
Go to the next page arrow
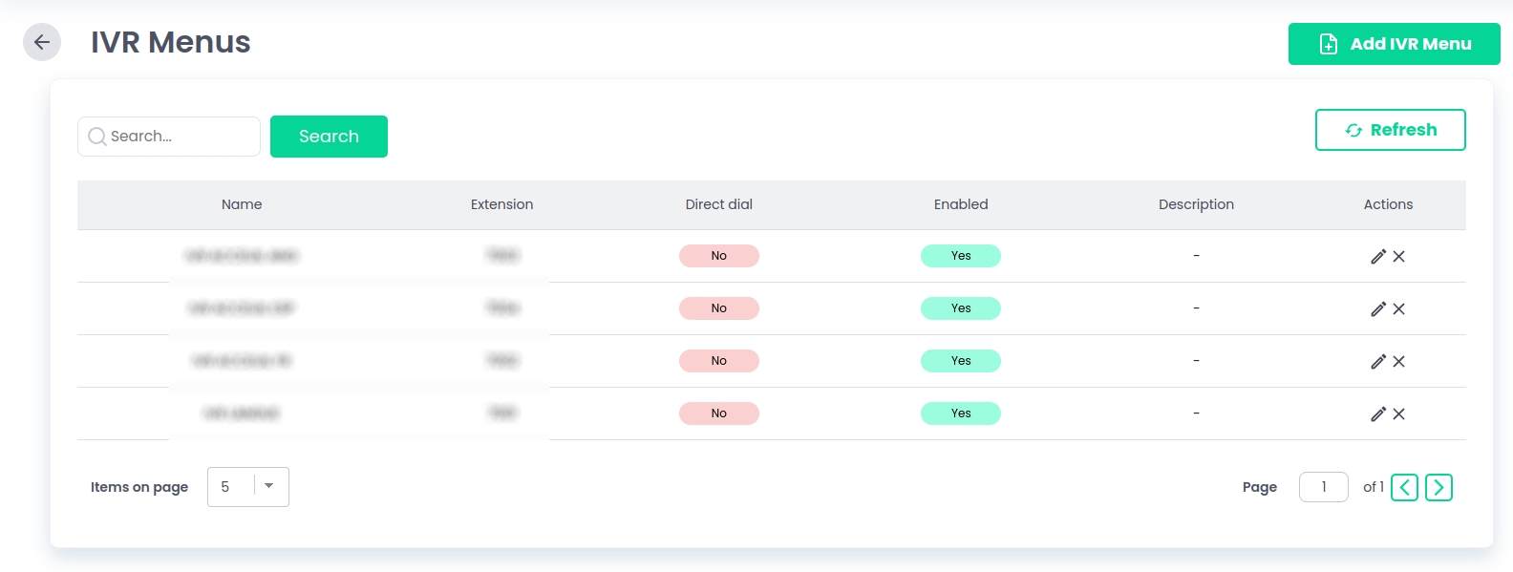point(1438,487)
